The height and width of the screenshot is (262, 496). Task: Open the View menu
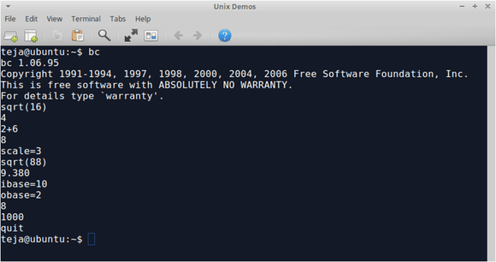pos(54,19)
